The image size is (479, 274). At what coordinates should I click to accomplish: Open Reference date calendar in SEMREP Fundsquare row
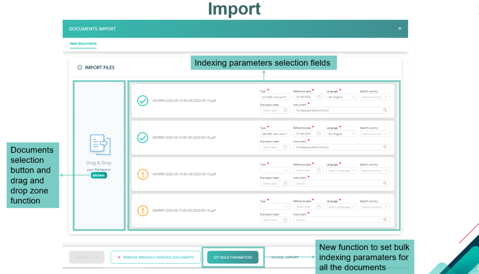tap(319, 134)
